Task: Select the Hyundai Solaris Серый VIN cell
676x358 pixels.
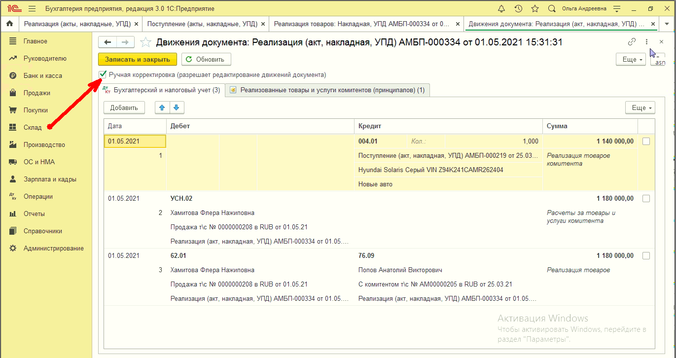Action: point(448,170)
